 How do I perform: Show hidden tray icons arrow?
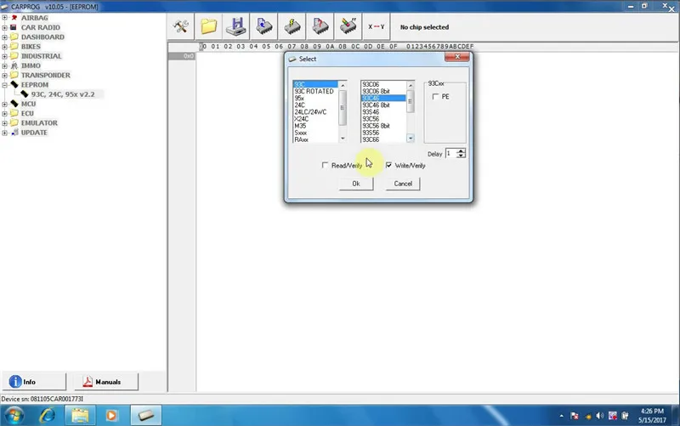[x=562, y=416]
